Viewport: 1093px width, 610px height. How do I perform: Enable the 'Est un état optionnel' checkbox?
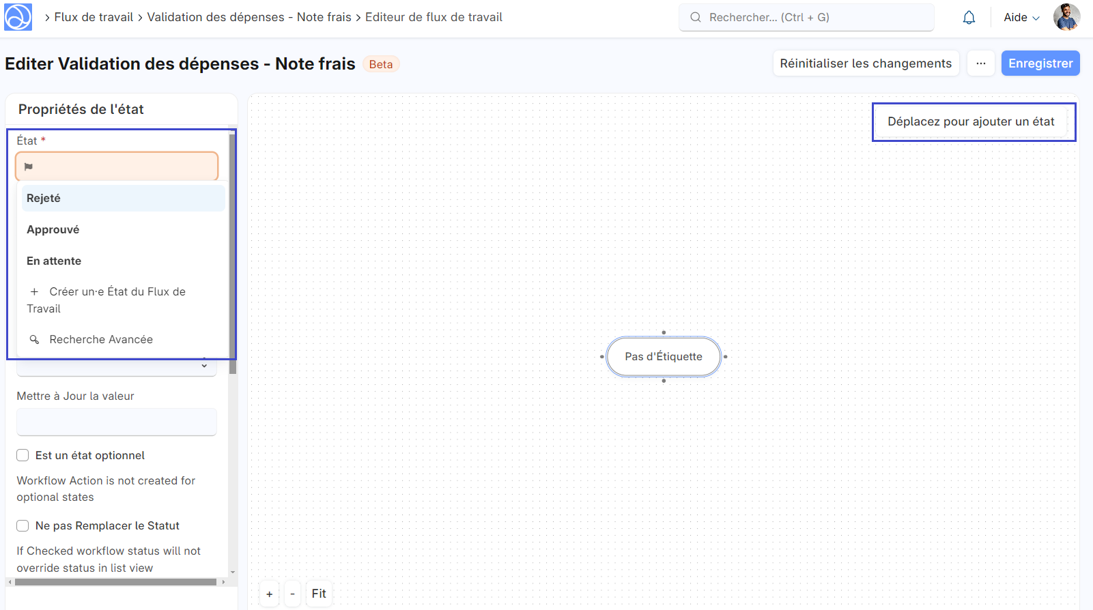coord(23,455)
